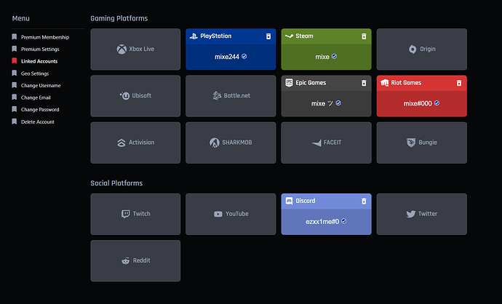Click the red bookmark icon beside Linked Accounts
502x304 pixels.
point(15,61)
